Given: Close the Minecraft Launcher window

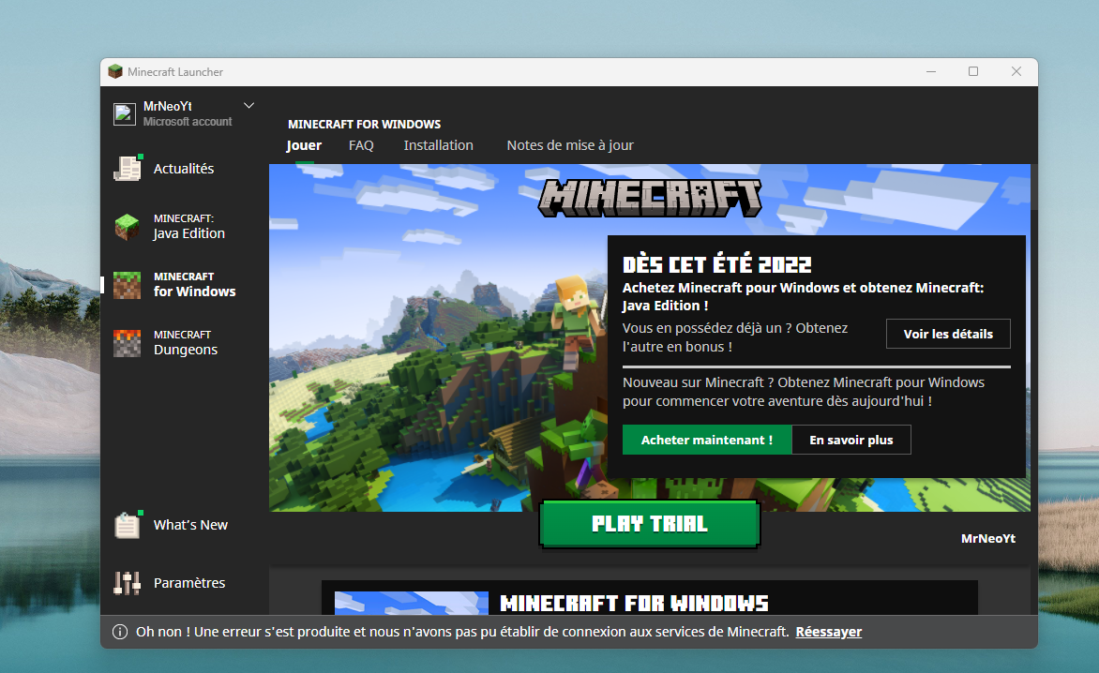Looking at the screenshot, I should 1016,71.
